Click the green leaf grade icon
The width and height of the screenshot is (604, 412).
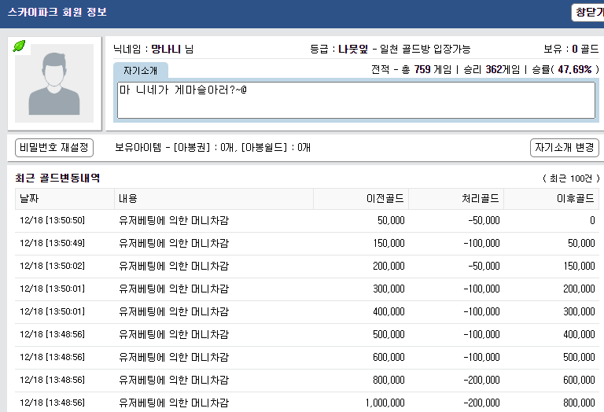[x=19, y=46]
